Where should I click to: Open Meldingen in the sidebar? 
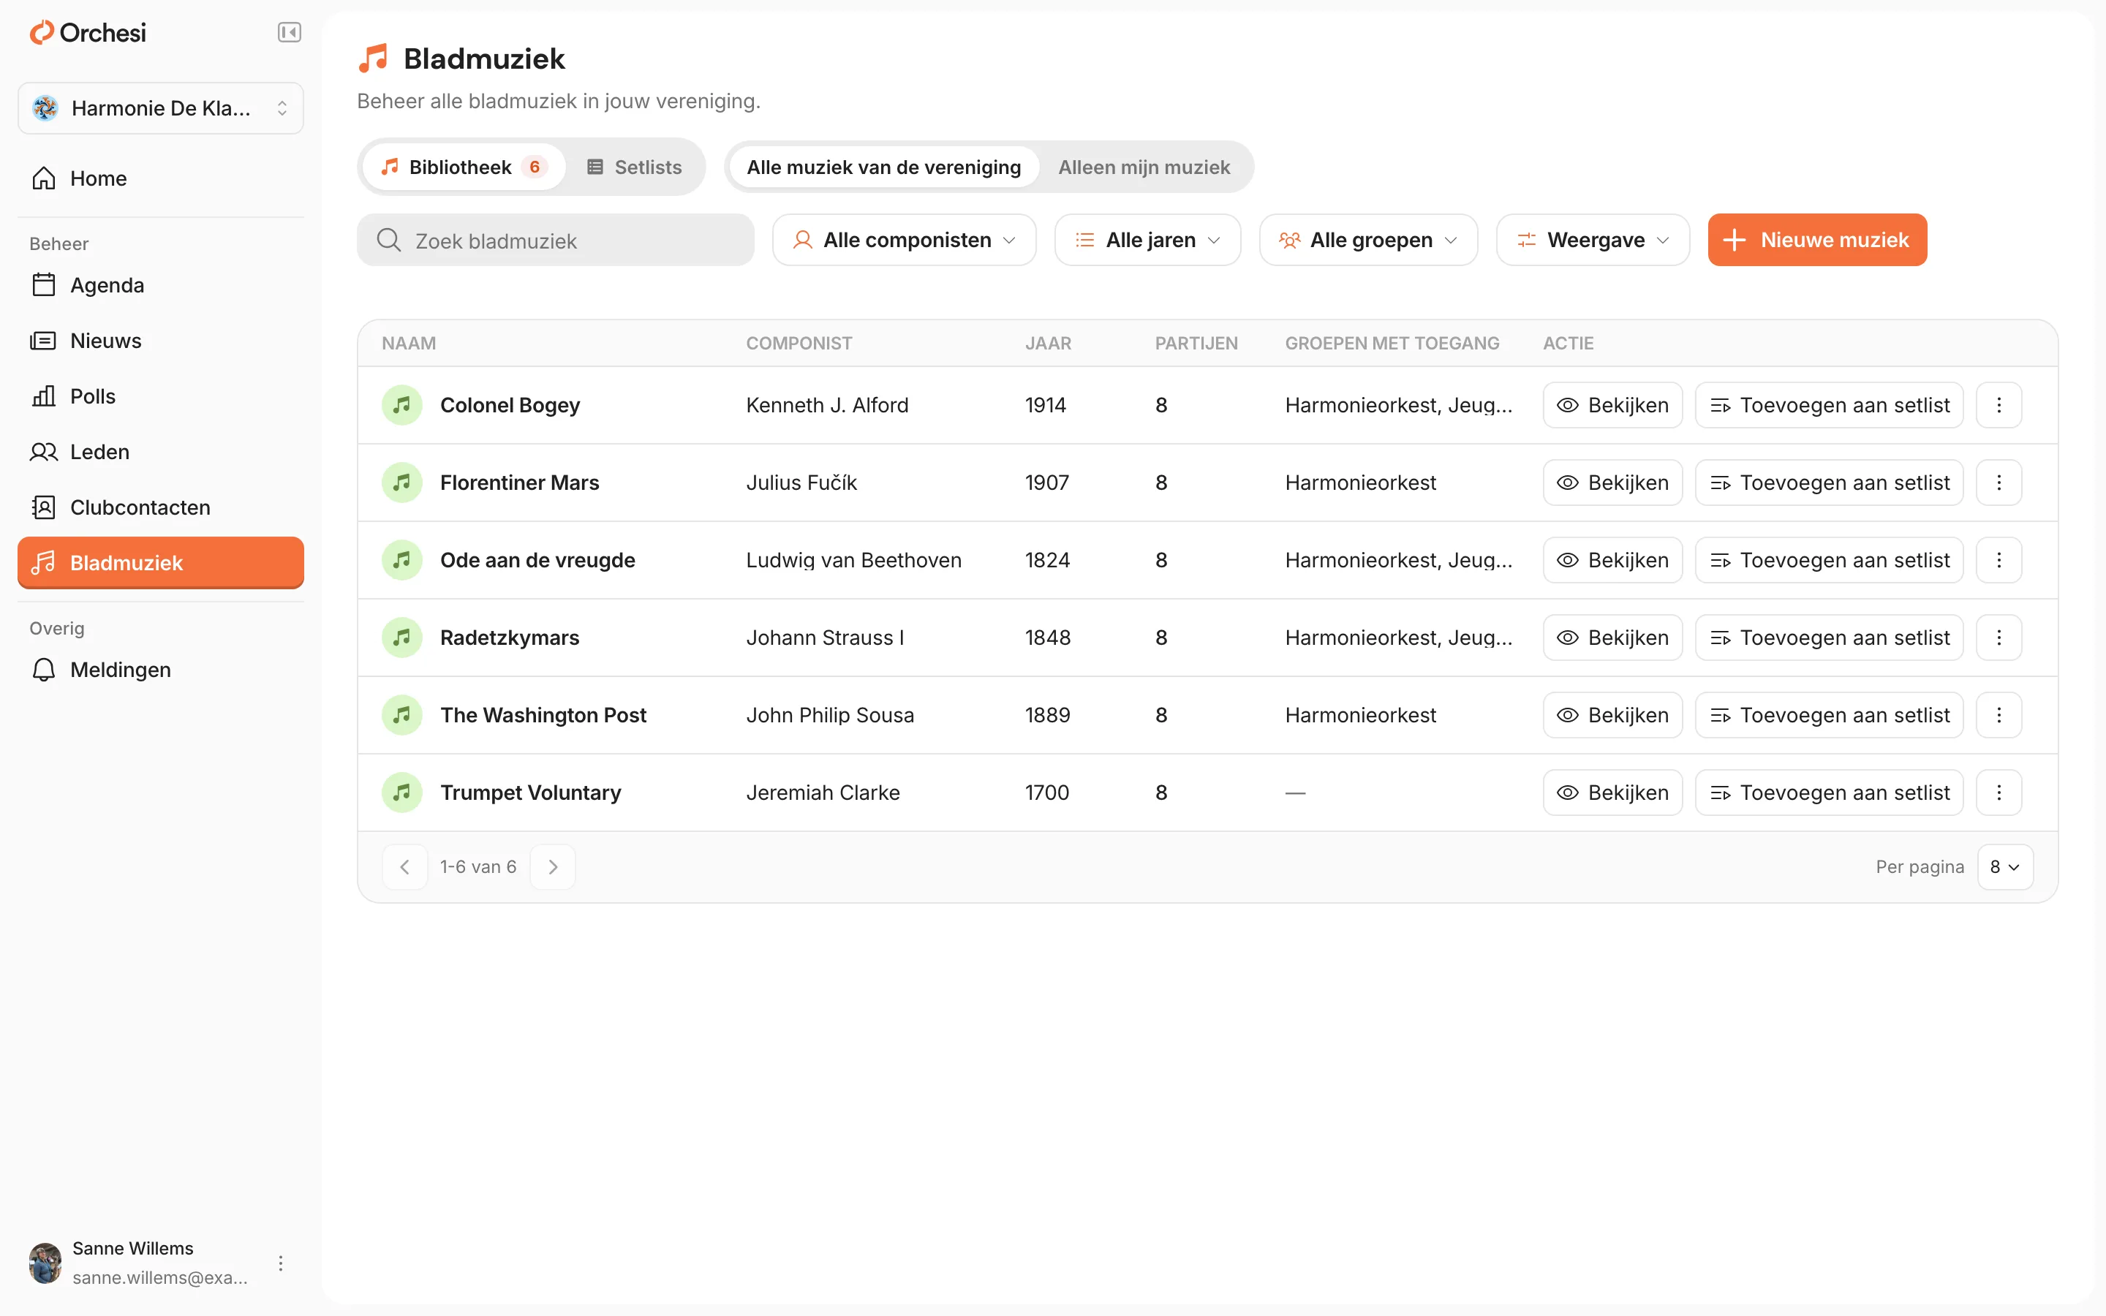coord(161,669)
